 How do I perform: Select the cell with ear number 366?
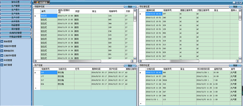[x=171, y=72]
